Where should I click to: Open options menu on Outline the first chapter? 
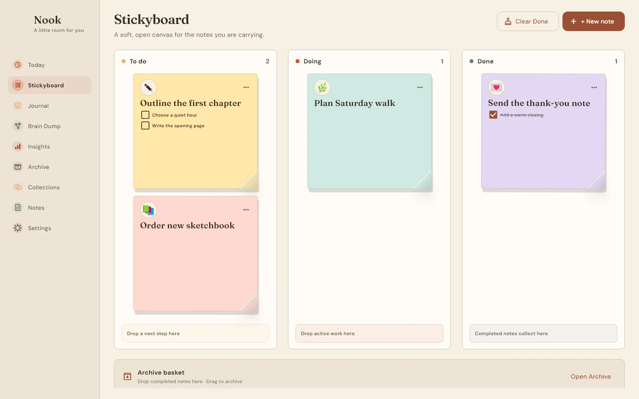[246, 87]
